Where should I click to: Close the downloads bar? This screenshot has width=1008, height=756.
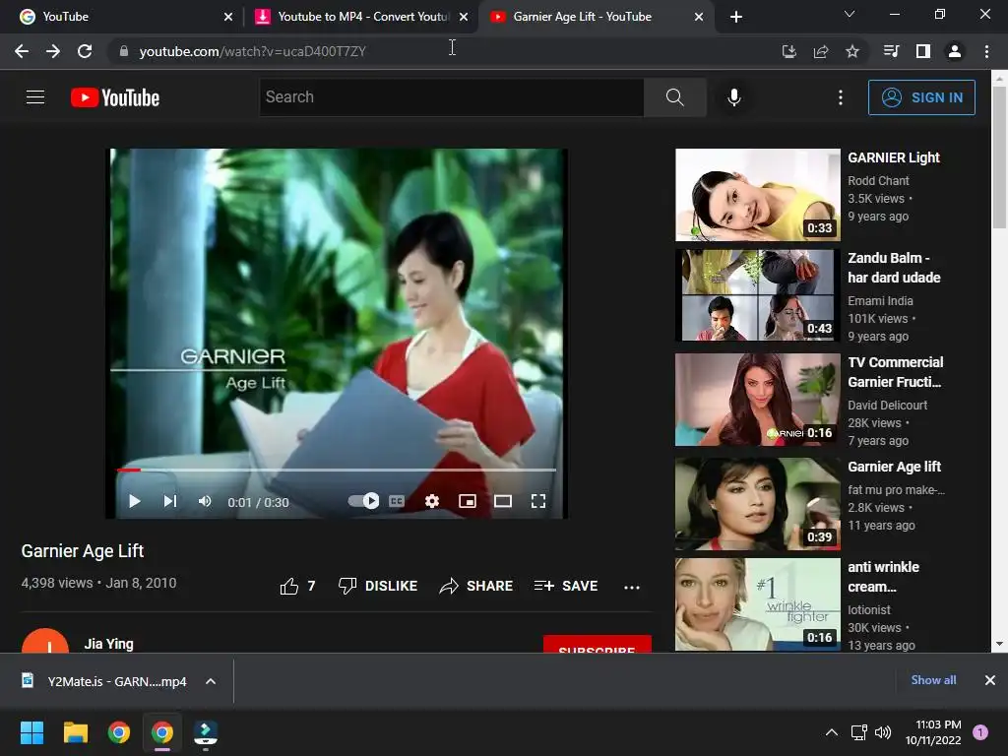click(x=990, y=679)
